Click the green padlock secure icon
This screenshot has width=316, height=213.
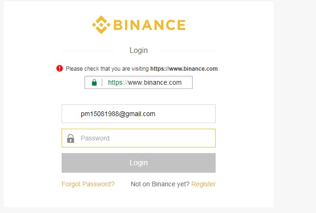click(94, 82)
